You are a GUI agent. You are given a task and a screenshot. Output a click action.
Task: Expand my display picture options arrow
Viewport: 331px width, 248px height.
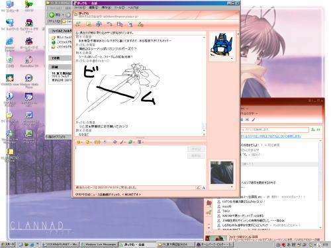pos(232,186)
